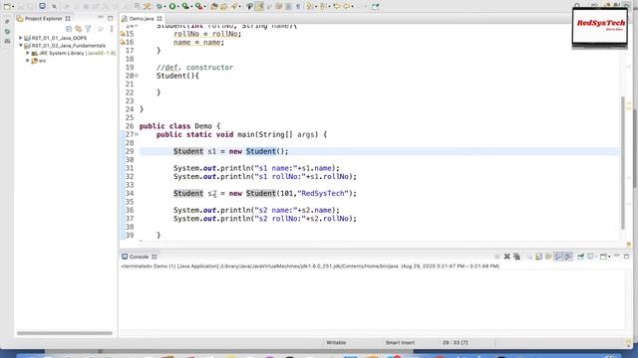Open the dropdown beside the New icon
Viewport: 638px width, 358px height.
(x=13, y=7)
